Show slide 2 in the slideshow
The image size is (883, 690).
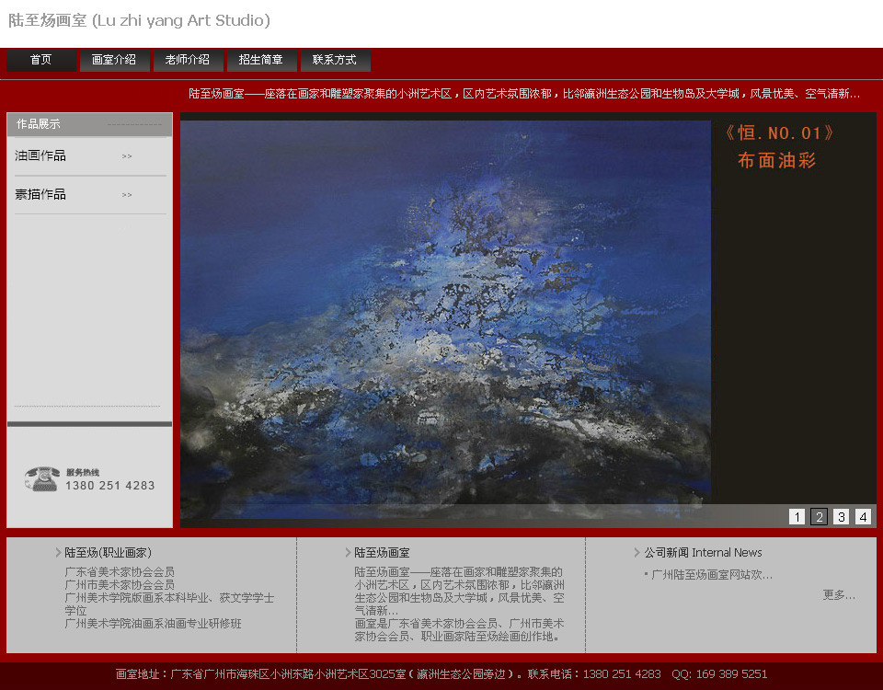tap(819, 516)
